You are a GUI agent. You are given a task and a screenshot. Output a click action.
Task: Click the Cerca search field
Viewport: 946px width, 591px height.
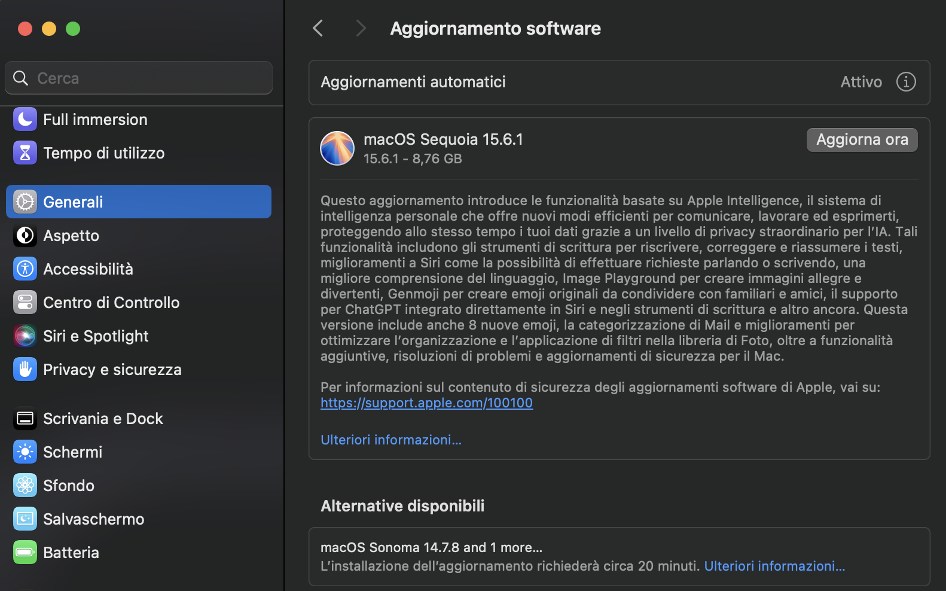point(139,78)
